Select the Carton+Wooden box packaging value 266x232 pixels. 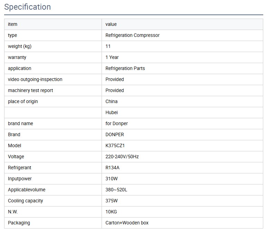point(127,223)
